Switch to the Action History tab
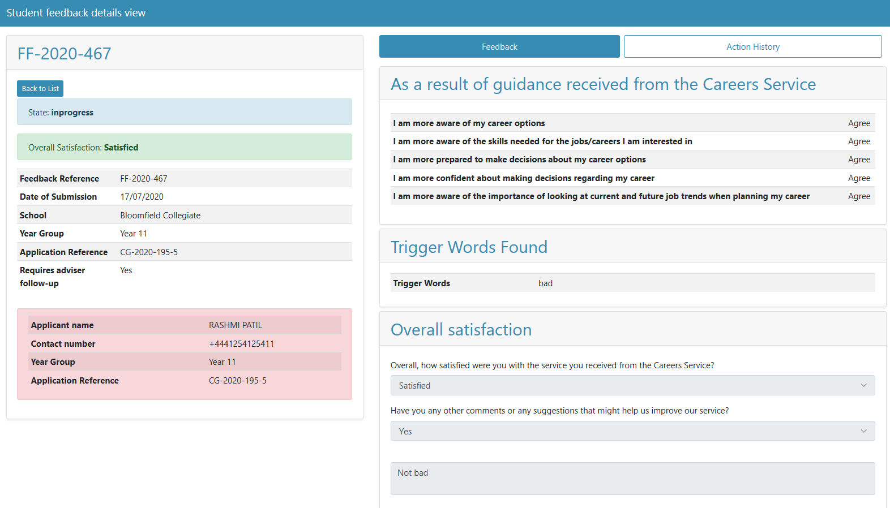Viewport: 890px width, 508px height. point(752,46)
